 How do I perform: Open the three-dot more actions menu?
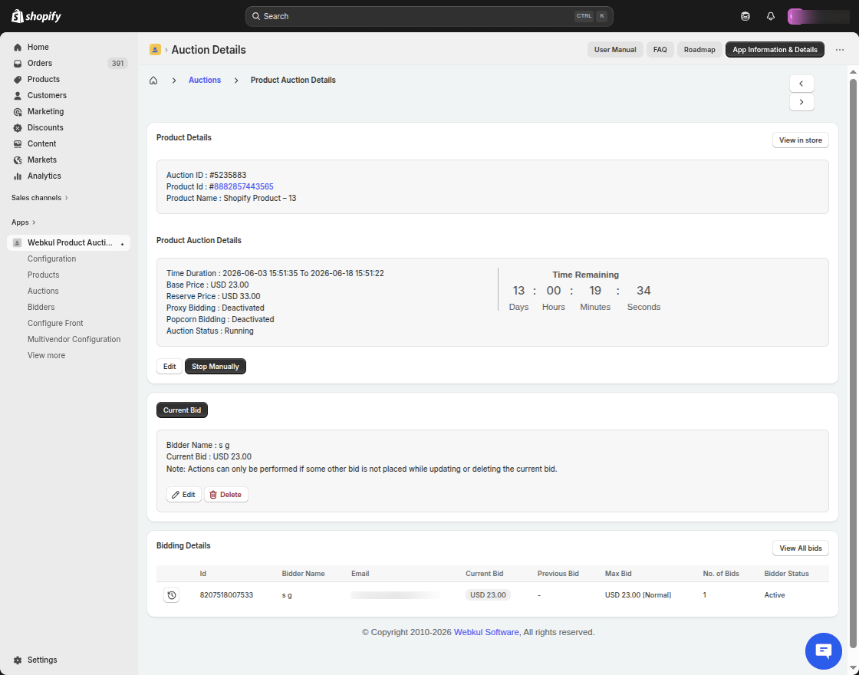pos(840,50)
